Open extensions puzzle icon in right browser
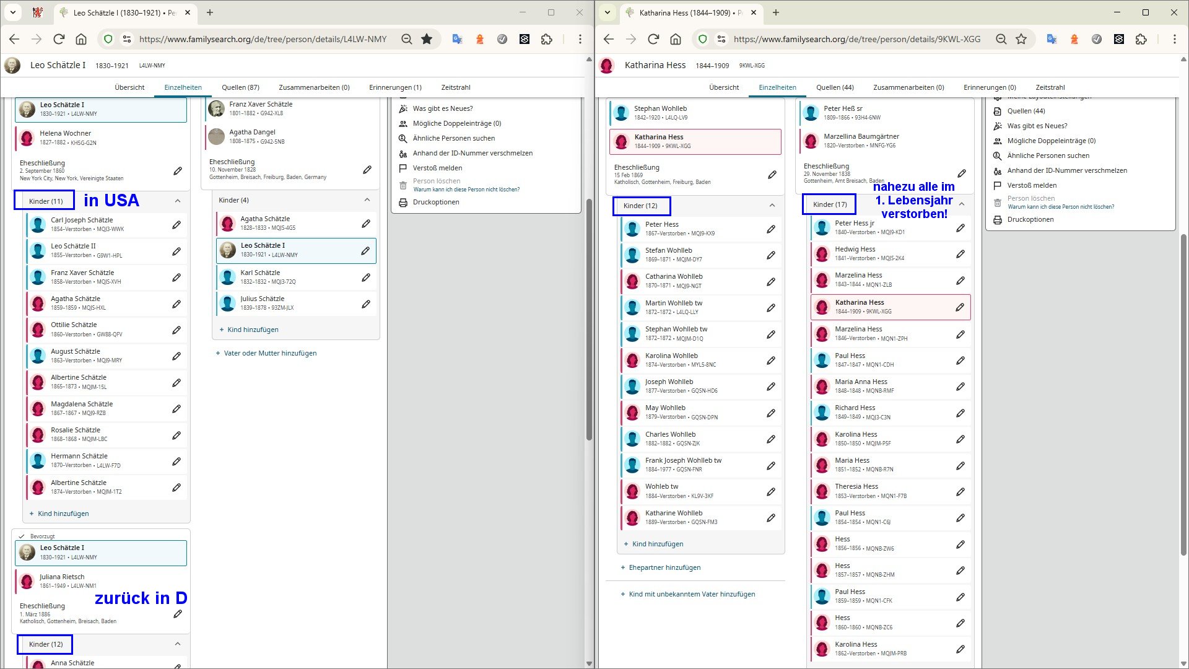 pos(1141,39)
